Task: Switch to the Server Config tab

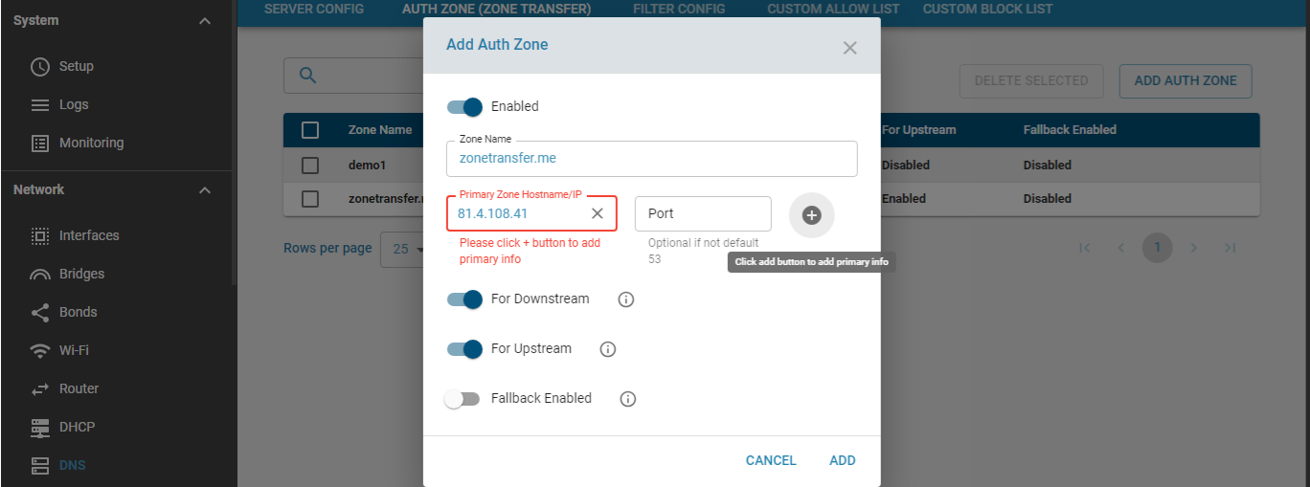Action: (x=314, y=9)
